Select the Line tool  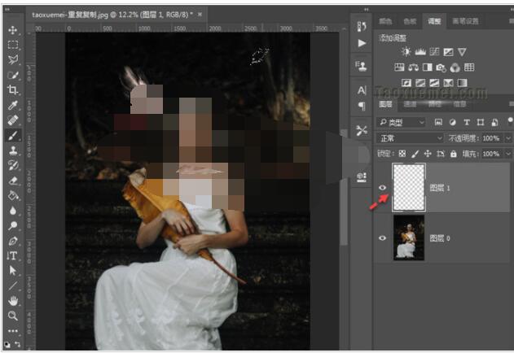[x=13, y=285]
